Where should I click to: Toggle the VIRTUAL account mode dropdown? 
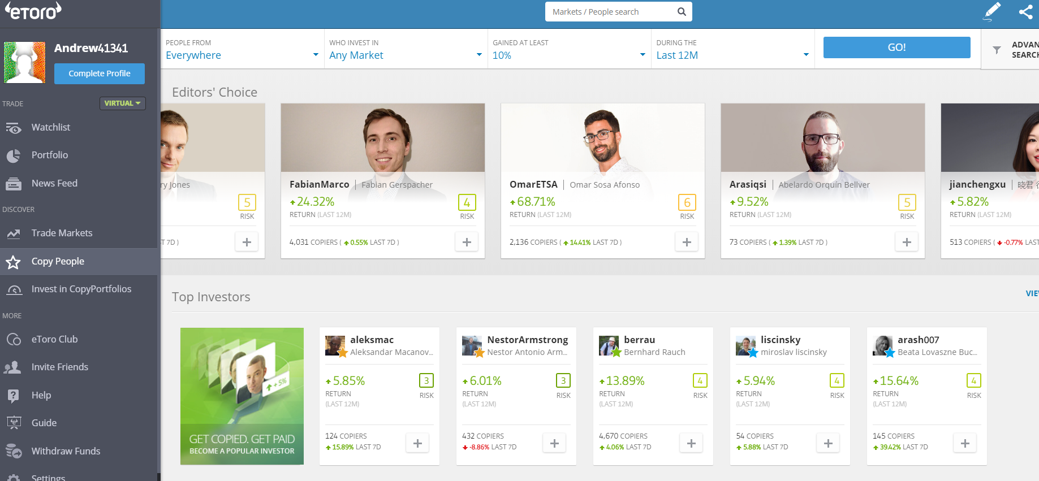click(x=123, y=103)
